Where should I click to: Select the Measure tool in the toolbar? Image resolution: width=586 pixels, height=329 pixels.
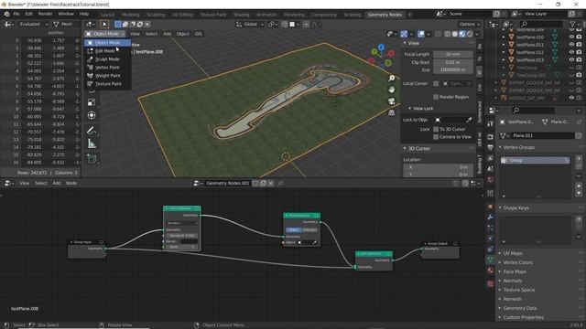tap(92, 143)
